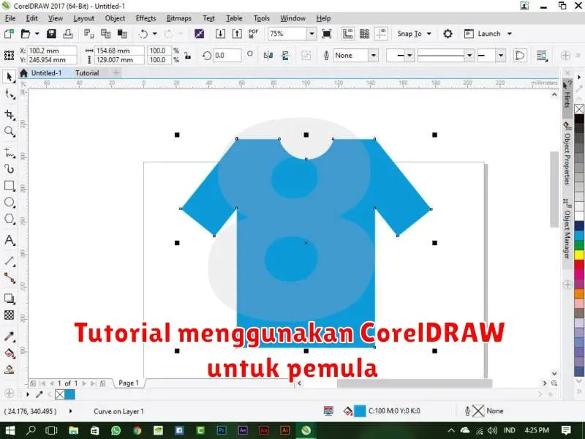Open the Layout menu
This screenshot has width=585, height=439.
pyautogui.click(x=83, y=18)
